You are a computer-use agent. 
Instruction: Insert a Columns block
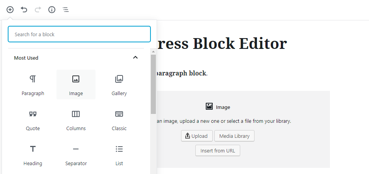pyautogui.click(x=76, y=120)
